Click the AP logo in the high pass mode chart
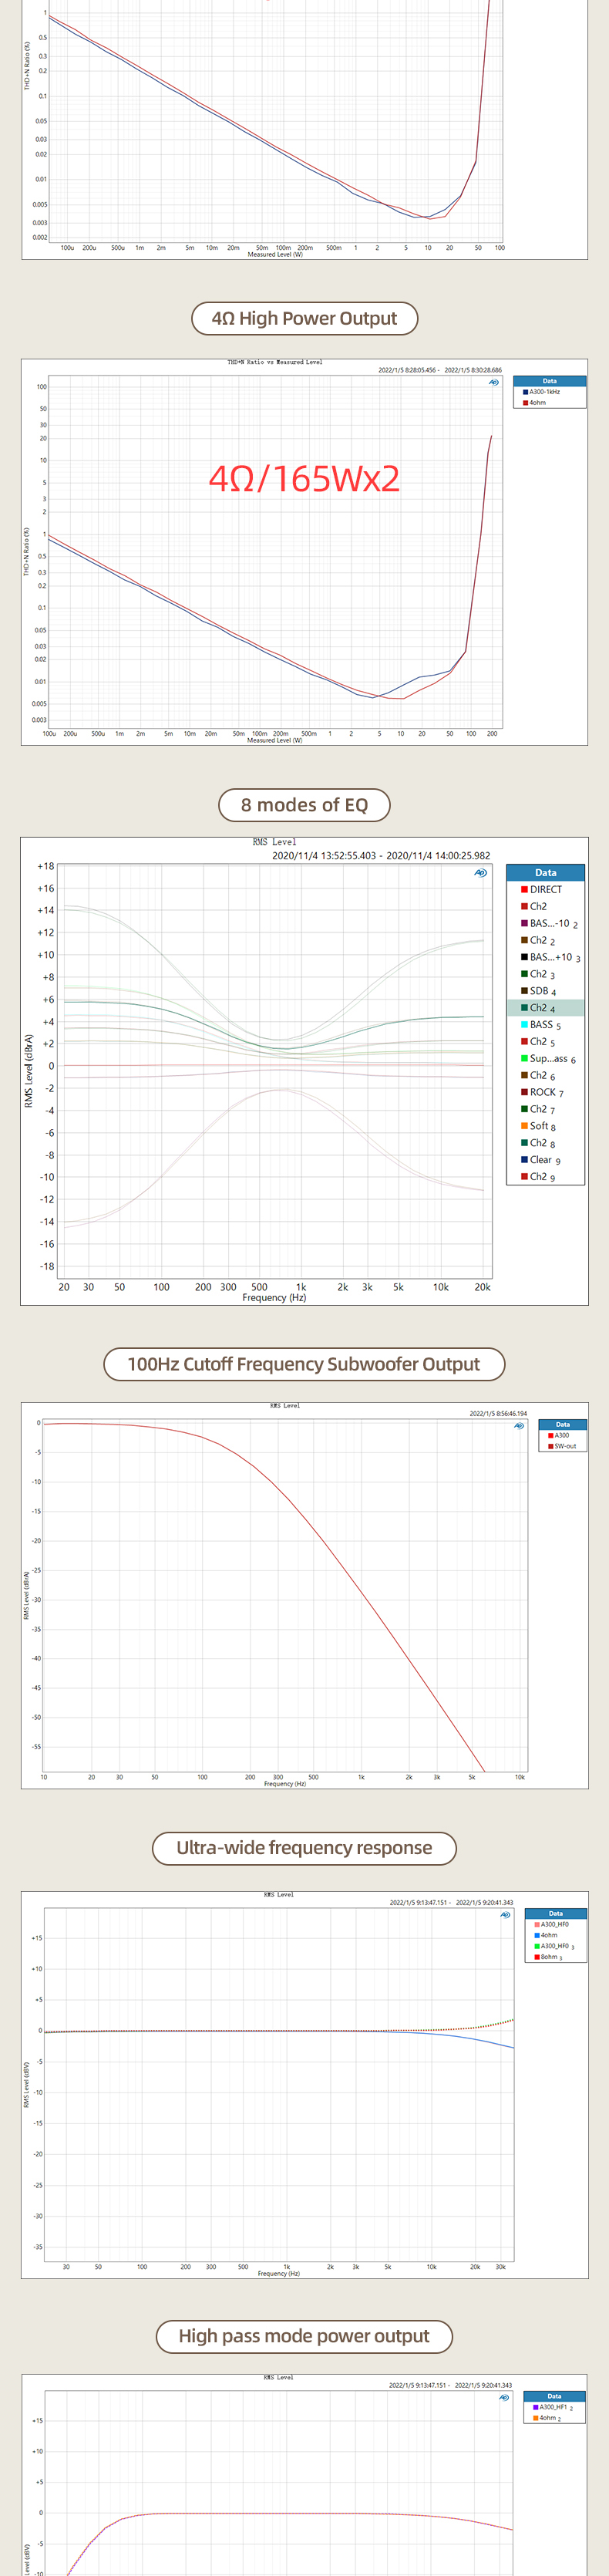The image size is (609, 2576). [x=504, y=2397]
